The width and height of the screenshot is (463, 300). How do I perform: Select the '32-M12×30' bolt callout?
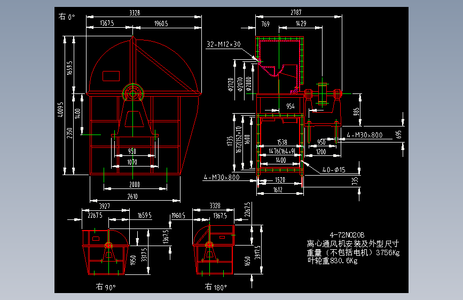tap(224, 45)
